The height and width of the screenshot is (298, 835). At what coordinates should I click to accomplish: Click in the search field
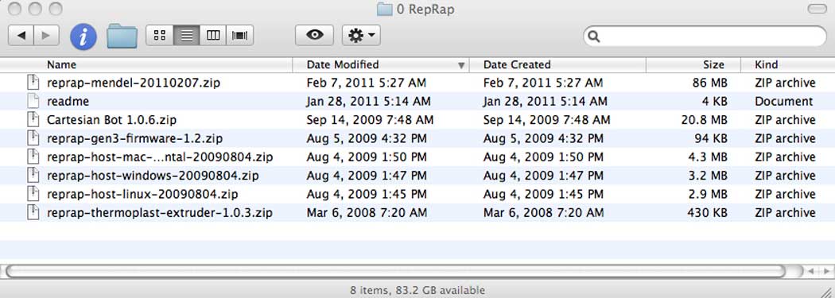coord(705,37)
